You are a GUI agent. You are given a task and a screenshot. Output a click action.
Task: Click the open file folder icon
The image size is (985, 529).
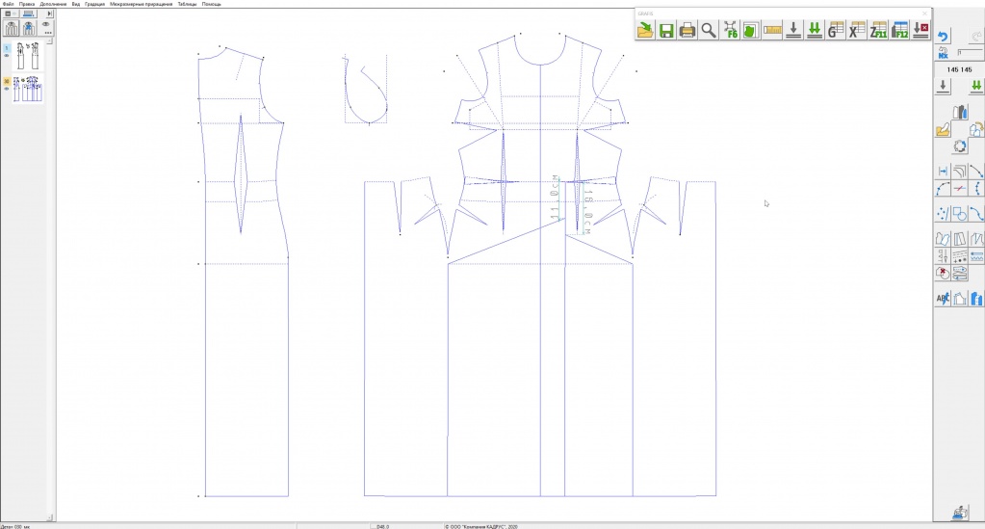(x=645, y=30)
